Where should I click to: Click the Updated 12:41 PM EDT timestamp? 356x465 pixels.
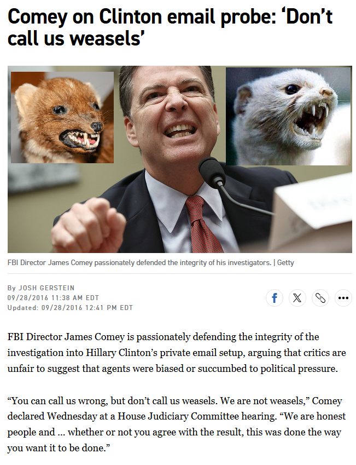pyautogui.click(x=70, y=307)
